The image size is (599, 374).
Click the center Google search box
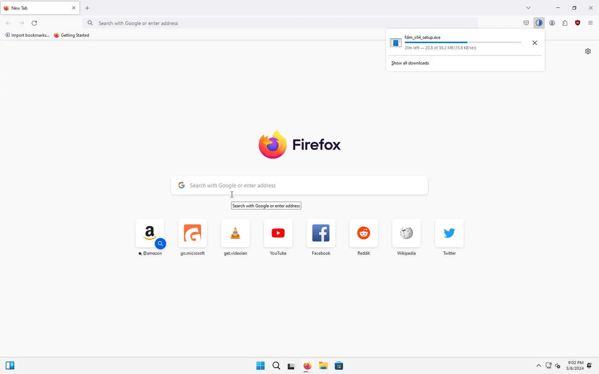(299, 186)
